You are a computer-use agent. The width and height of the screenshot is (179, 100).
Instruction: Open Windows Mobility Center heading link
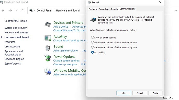(x=70, y=71)
